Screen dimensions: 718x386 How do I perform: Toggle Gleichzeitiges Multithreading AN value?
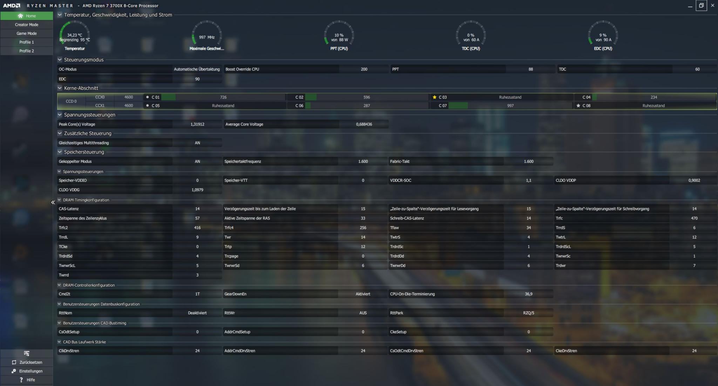tap(197, 143)
